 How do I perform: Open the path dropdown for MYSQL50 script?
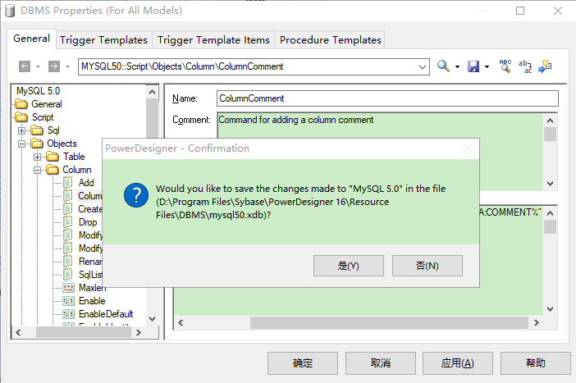point(423,66)
